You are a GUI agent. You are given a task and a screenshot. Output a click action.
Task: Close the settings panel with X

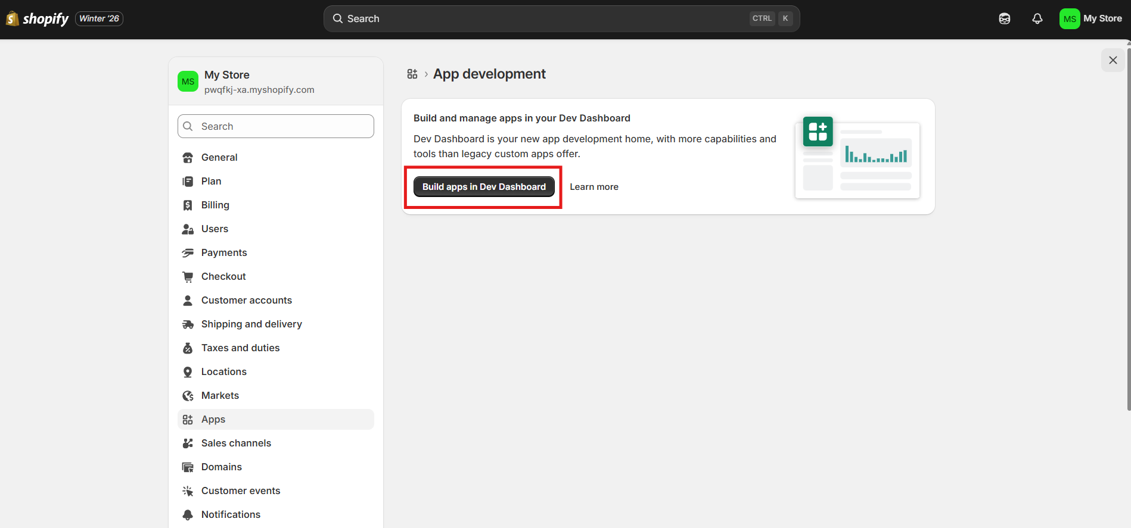click(x=1113, y=60)
